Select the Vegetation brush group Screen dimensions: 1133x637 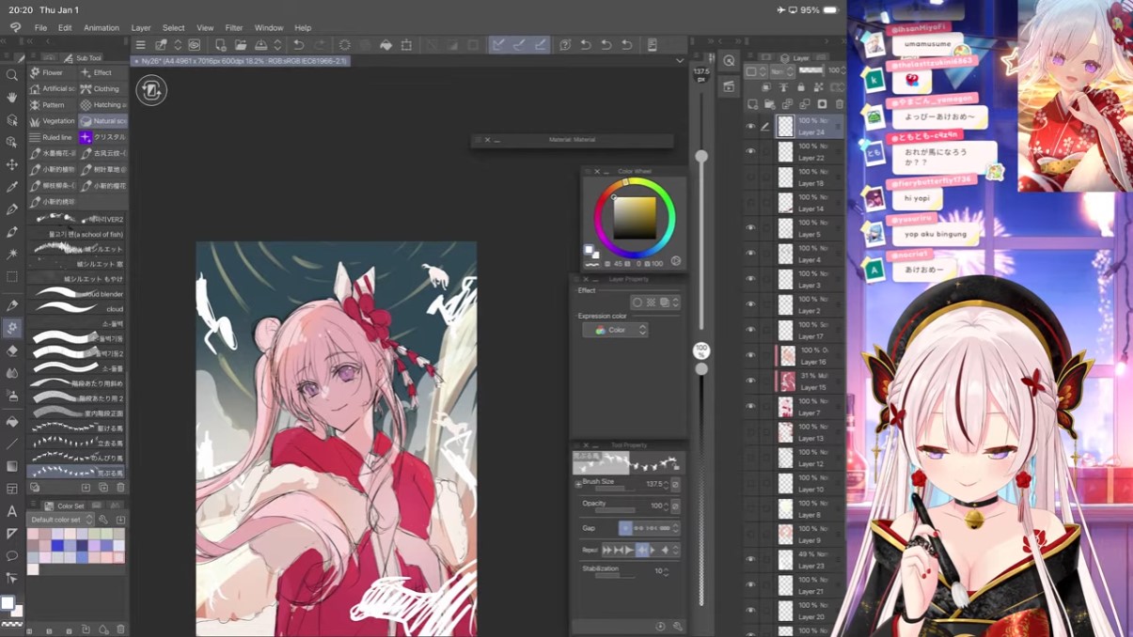(52, 121)
